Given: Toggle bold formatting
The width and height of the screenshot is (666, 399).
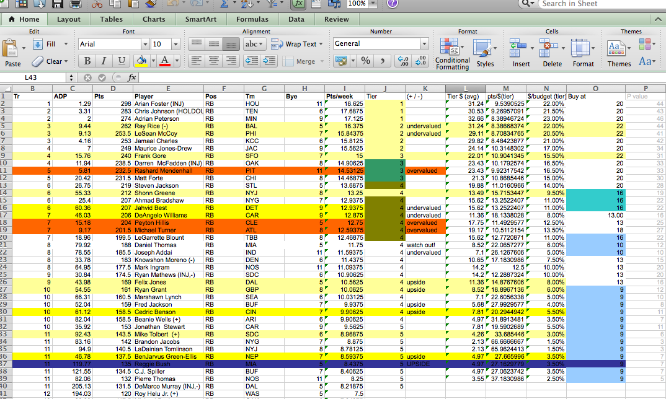Looking at the screenshot, I should [87, 61].
